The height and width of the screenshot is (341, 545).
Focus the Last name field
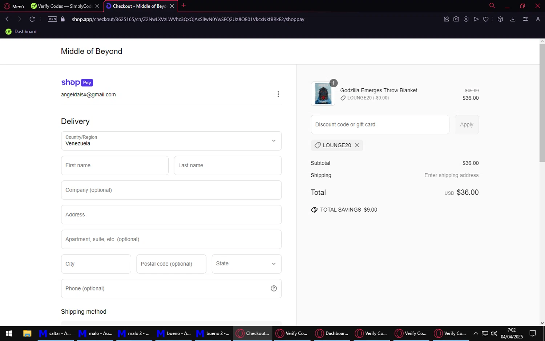(228, 165)
